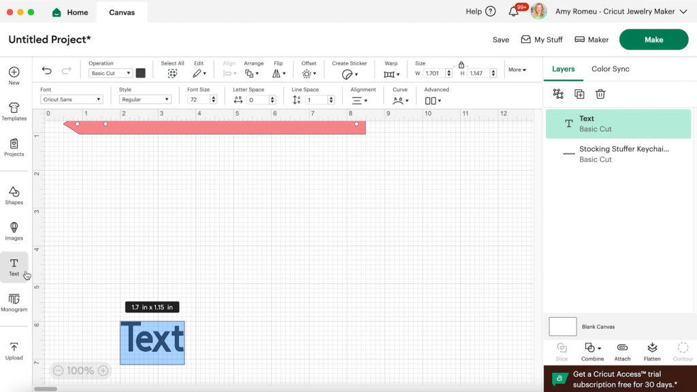Open the Templates panel

point(14,112)
